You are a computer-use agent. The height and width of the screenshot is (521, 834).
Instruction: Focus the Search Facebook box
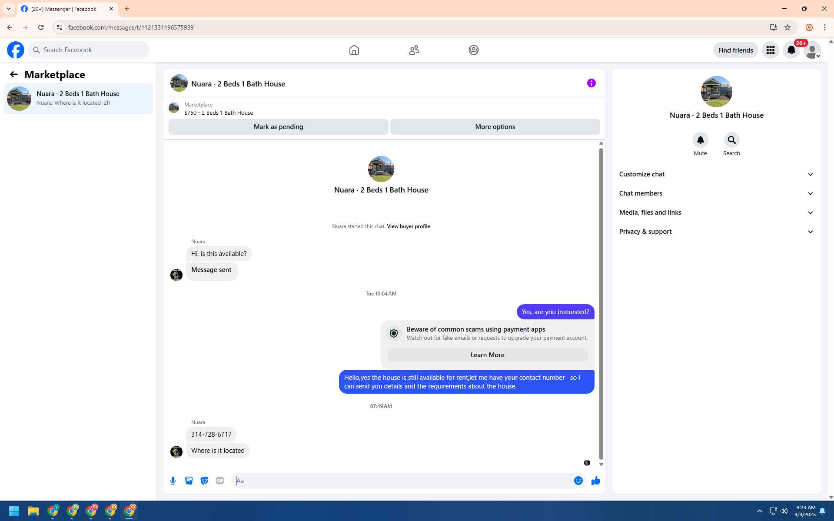point(89,50)
